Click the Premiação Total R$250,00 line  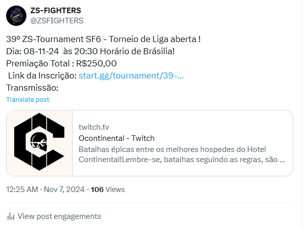[61, 63]
